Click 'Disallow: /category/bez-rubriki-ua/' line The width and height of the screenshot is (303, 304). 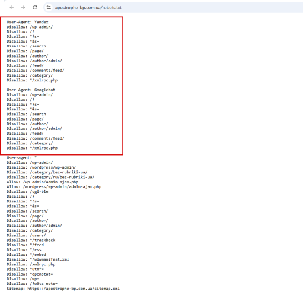[47, 172]
